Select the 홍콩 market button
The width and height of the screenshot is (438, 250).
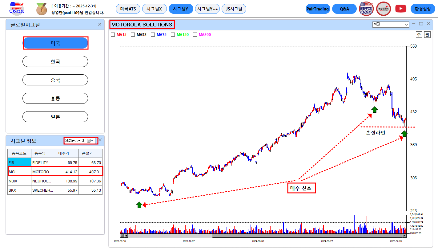[x=55, y=98]
